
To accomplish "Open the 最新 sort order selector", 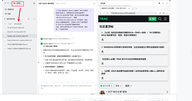I will (129, 86).
